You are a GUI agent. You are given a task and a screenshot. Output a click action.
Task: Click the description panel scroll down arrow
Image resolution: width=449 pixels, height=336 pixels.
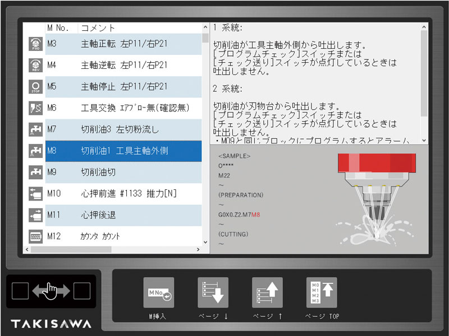[424, 140]
